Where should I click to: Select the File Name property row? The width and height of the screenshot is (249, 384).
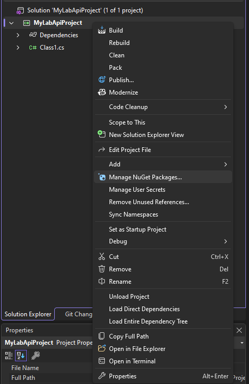pyautogui.click(x=51, y=367)
